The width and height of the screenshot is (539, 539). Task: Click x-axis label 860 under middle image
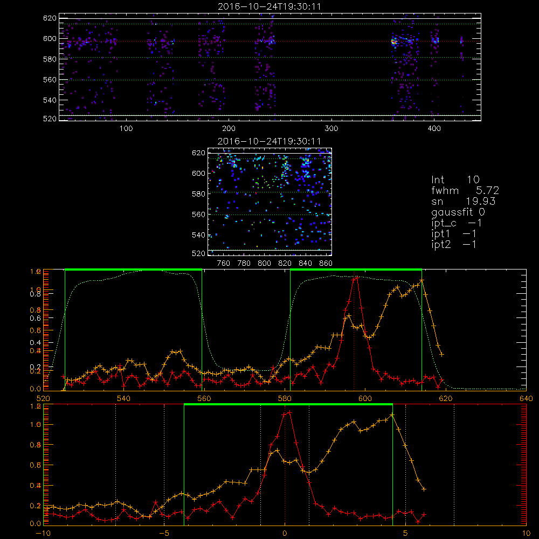[326, 264]
